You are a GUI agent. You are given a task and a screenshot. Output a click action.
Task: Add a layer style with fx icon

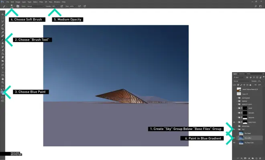pos(242,158)
